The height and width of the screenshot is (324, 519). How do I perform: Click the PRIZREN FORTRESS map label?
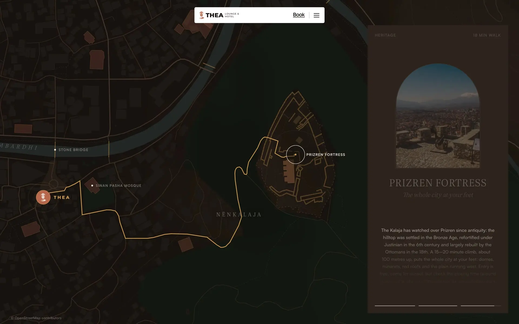point(326,155)
